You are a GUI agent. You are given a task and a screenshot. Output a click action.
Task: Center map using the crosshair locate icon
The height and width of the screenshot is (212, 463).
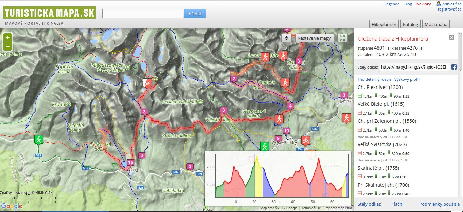(x=286, y=38)
